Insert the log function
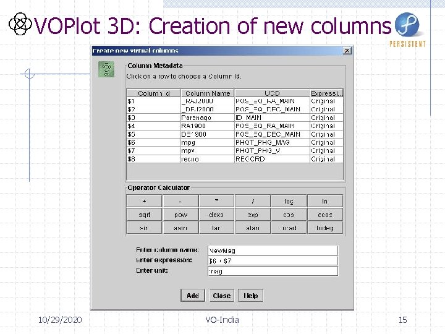Screen dimensions: 445x334 [x=289, y=201]
